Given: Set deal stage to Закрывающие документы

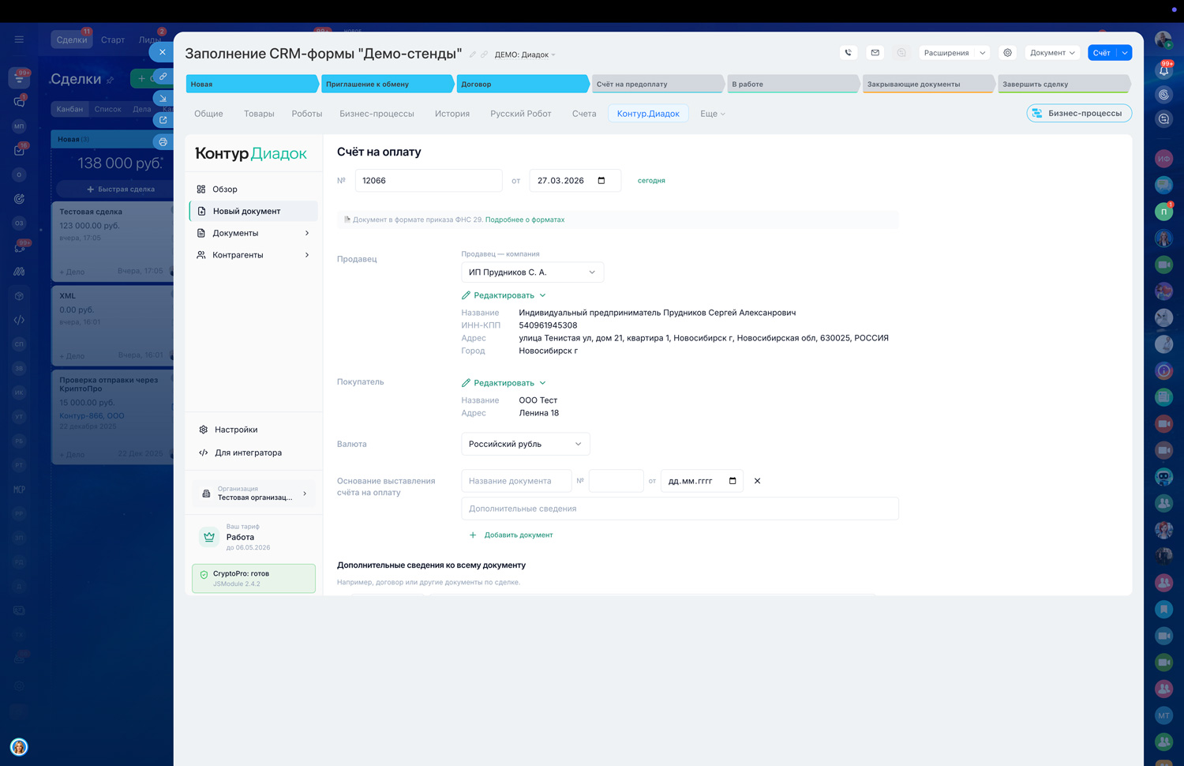Looking at the screenshot, I should coord(929,84).
